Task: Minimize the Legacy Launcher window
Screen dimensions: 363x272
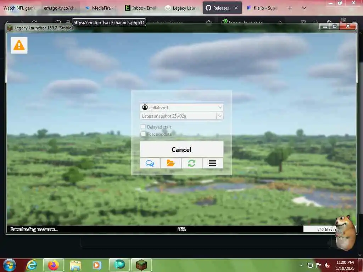Action: click(x=325, y=26)
